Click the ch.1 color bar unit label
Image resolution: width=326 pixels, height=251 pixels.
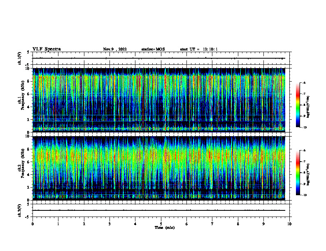(x=308, y=107)
